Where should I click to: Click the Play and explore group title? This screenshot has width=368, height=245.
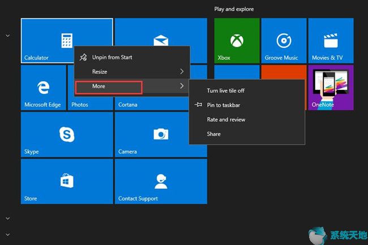point(234,9)
